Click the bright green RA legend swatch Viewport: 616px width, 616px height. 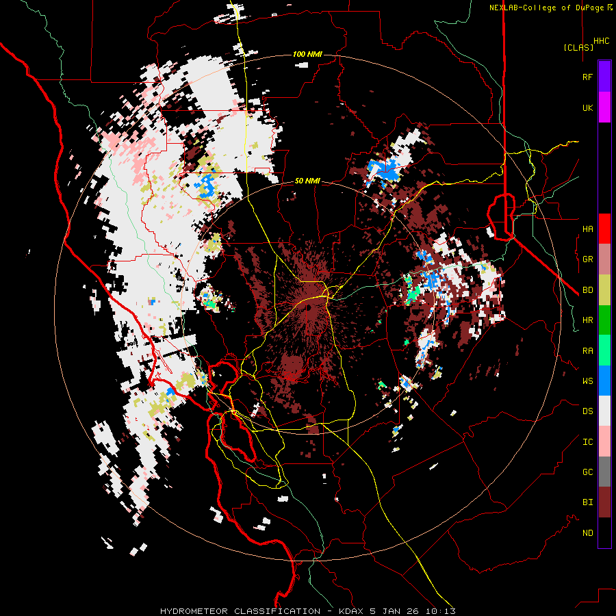coord(604,350)
